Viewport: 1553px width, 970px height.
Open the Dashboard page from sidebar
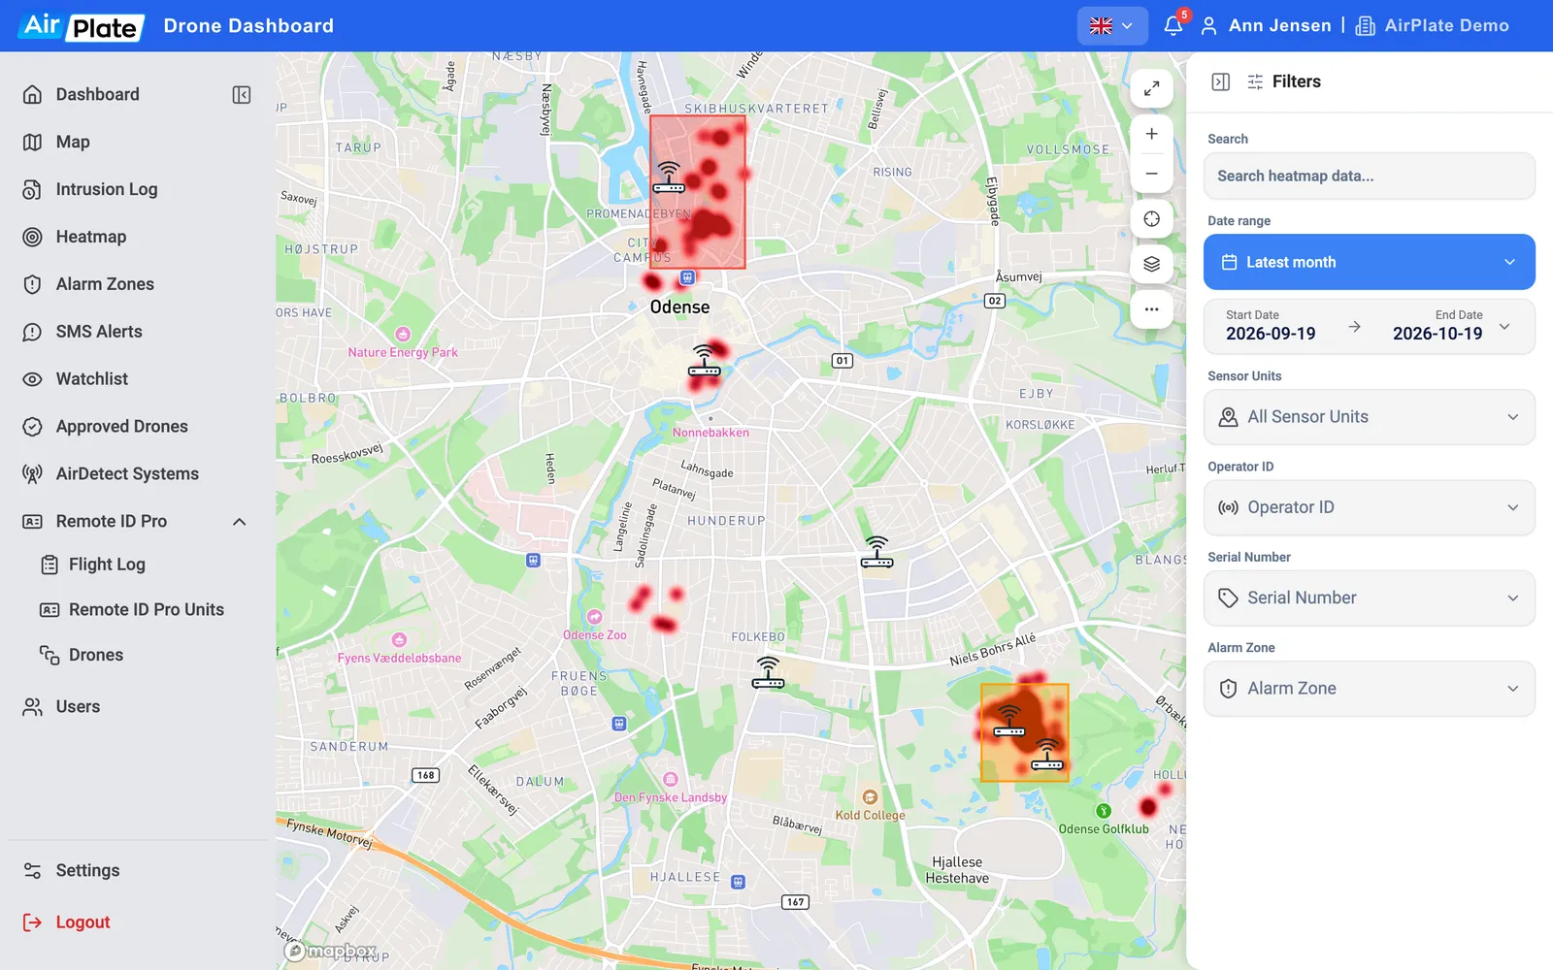[97, 94]
